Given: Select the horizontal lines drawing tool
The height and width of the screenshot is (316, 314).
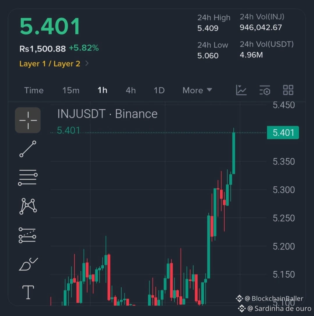Looking at the screenshot, I should [x=28, y=177].
